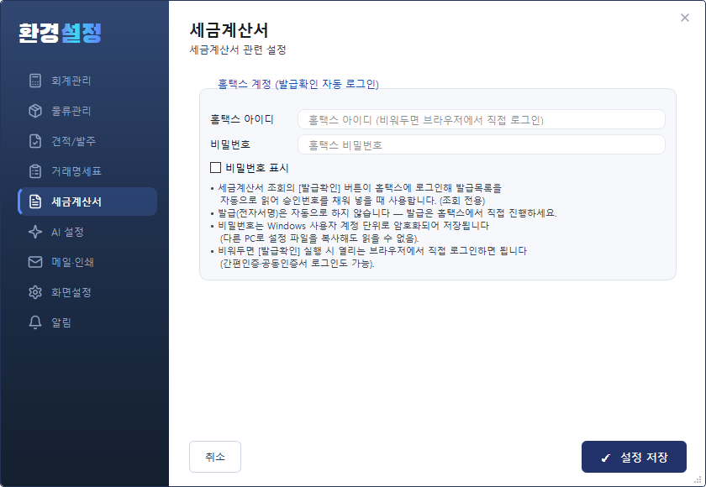
Task: Click the note mentioning 간편인증·공동인증서 로그인
Action: (369, 257)
